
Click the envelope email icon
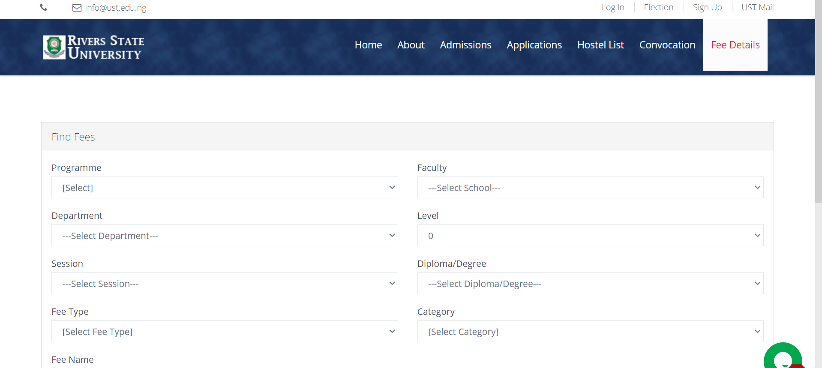pos(77,8)
